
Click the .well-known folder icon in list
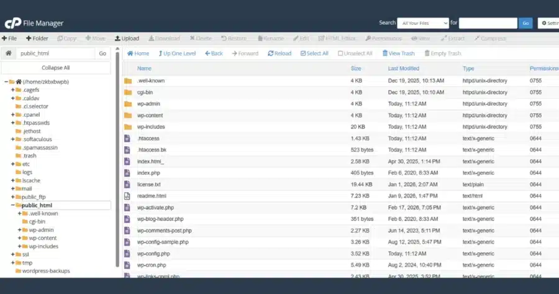pos(128,81)
